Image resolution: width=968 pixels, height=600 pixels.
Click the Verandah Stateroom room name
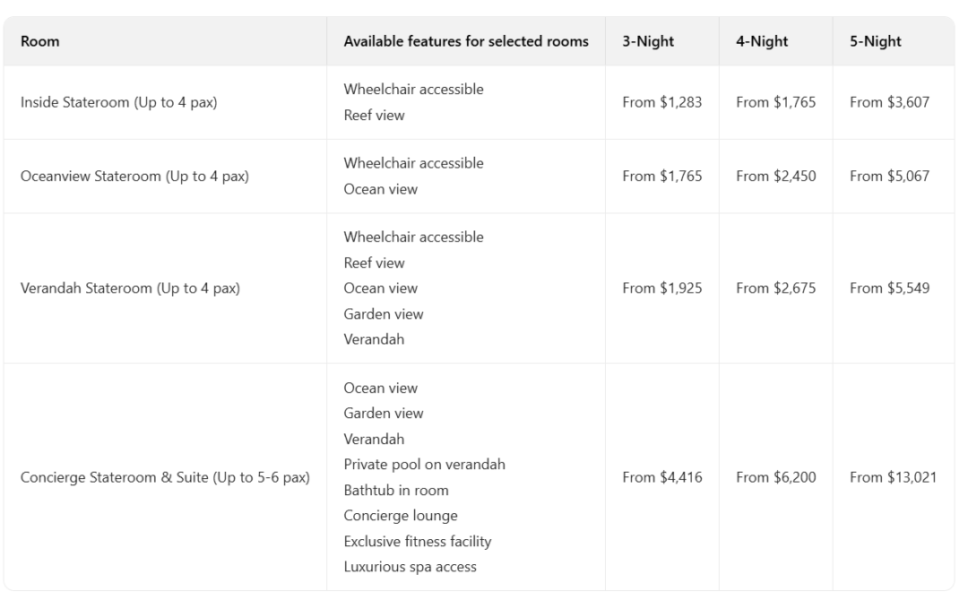click(130, 288)
